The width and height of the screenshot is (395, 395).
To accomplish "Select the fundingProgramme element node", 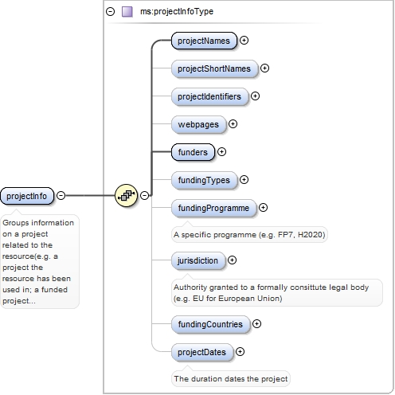I will [x=214, y=208].
